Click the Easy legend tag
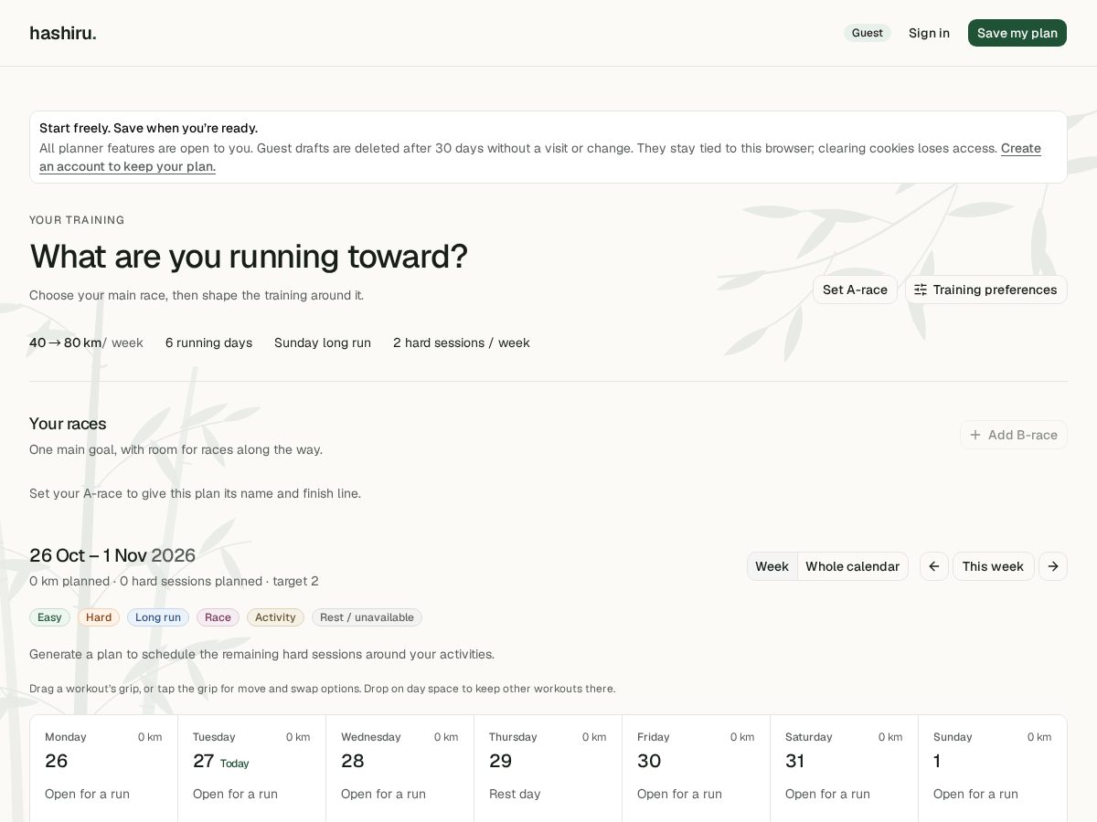Image resolution: width=1097 pixels, height=822 pixels. [x=49, y=617]
